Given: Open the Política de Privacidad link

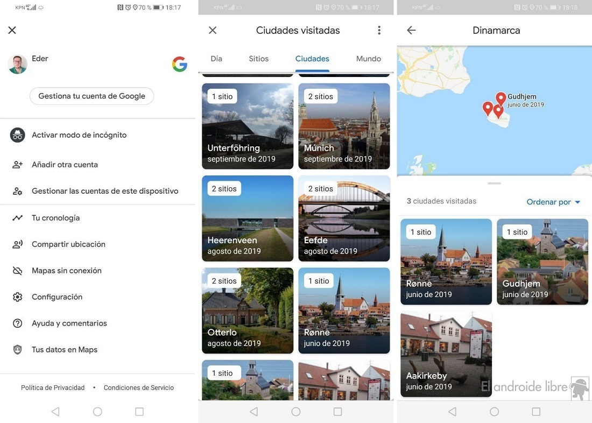Looking at the screenshot, I should click(53, 387).
